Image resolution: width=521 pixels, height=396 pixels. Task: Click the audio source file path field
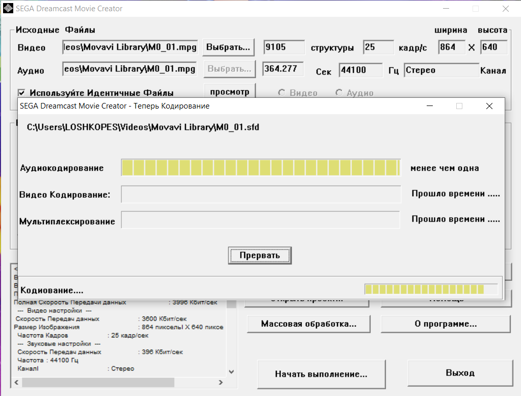[x=129, y=69]
